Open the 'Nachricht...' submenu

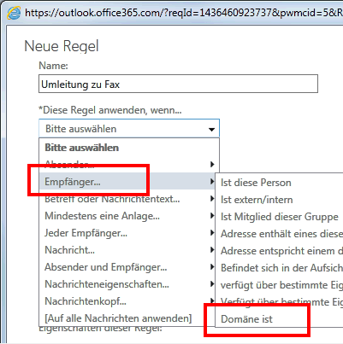pos(212,250)
